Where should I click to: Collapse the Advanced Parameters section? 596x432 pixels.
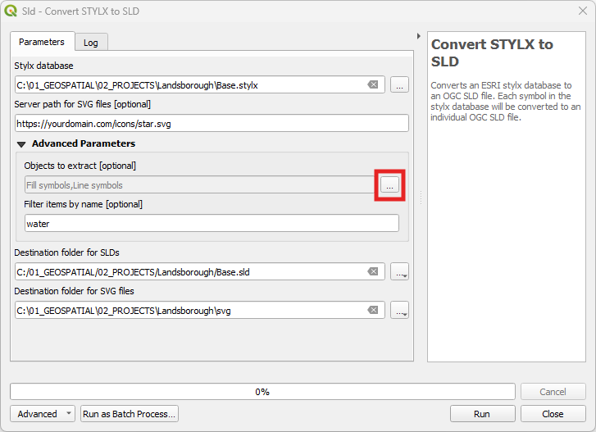[x=21, y=144]
